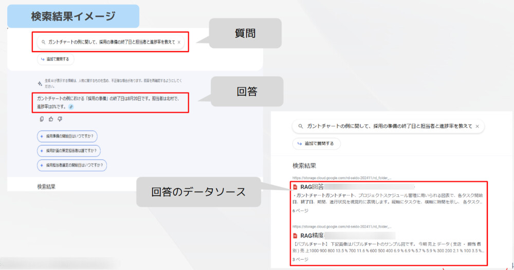Clear the left search query with X
Viewport: 514px width, 270px height.
(179, 42)
